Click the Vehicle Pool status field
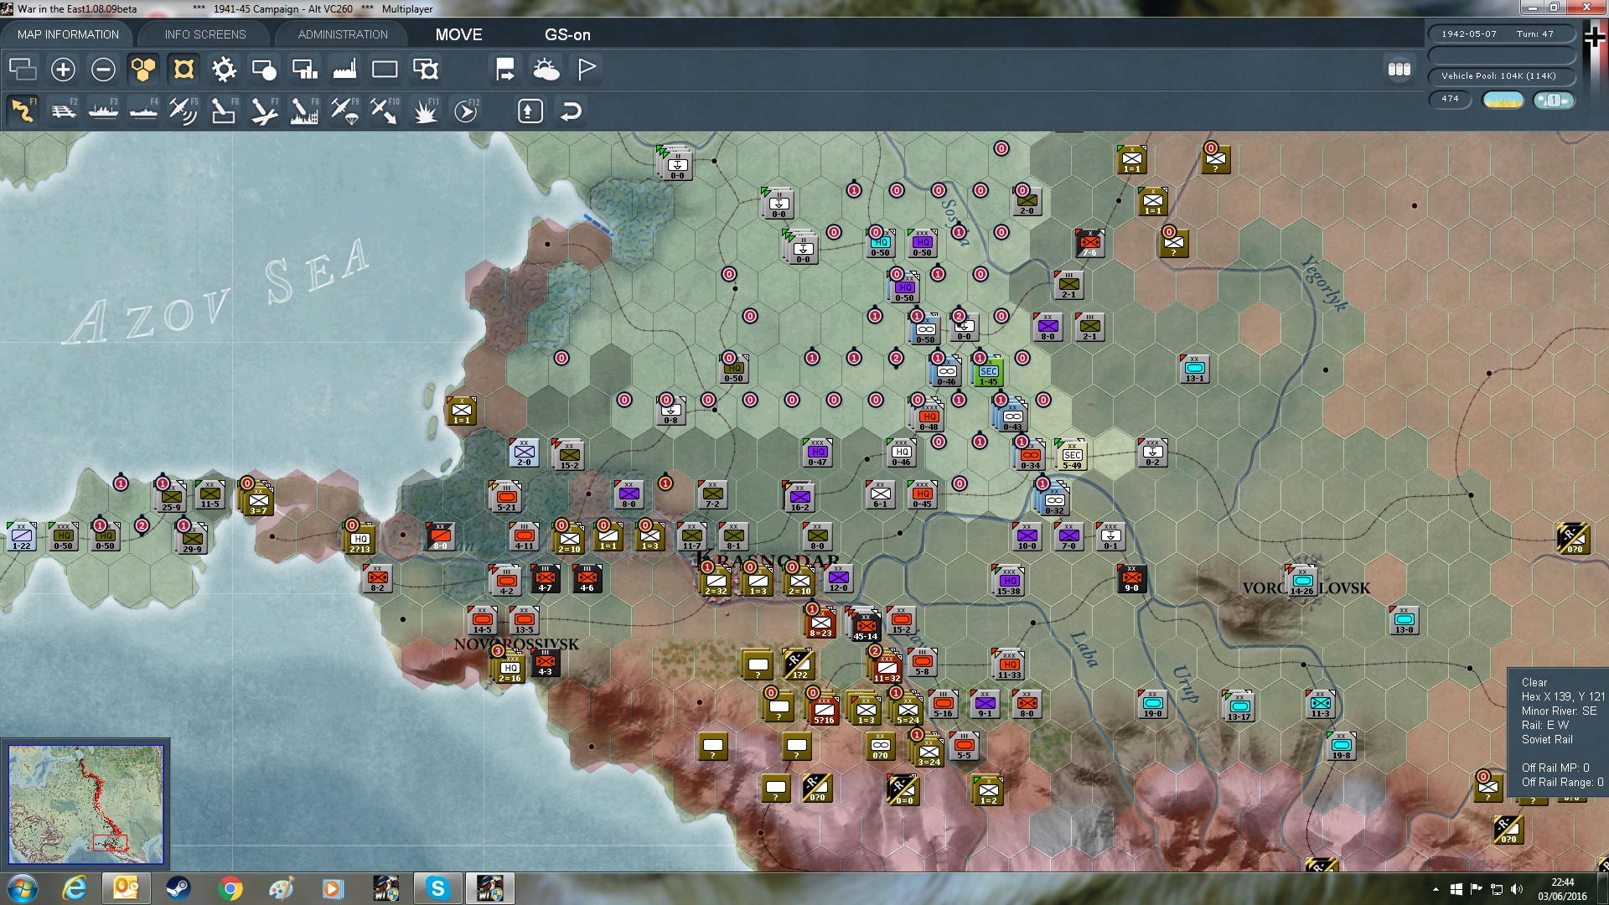 tap(1499, 76)
